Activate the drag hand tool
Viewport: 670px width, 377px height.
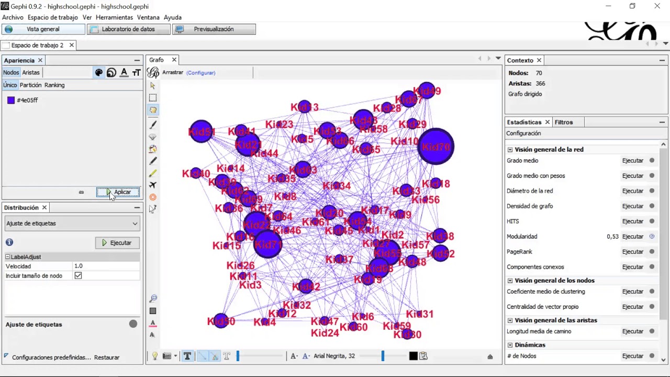[x=153, y=110]
